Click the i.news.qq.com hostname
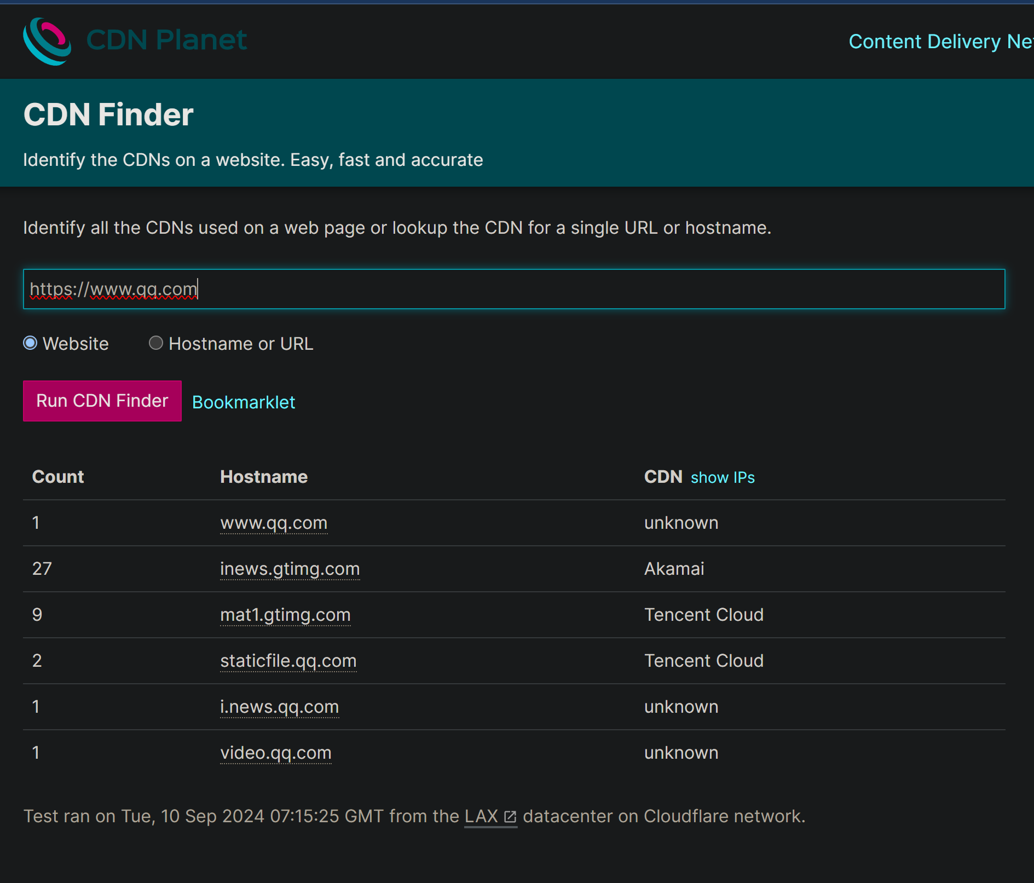The image size is (1034, 883). point(280,707)
